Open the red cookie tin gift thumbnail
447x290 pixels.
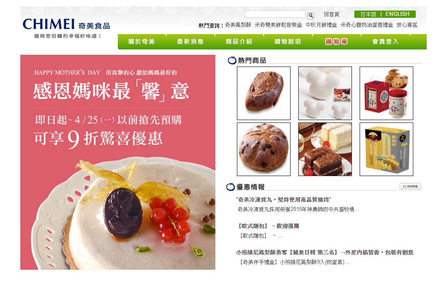pos(386,93)
